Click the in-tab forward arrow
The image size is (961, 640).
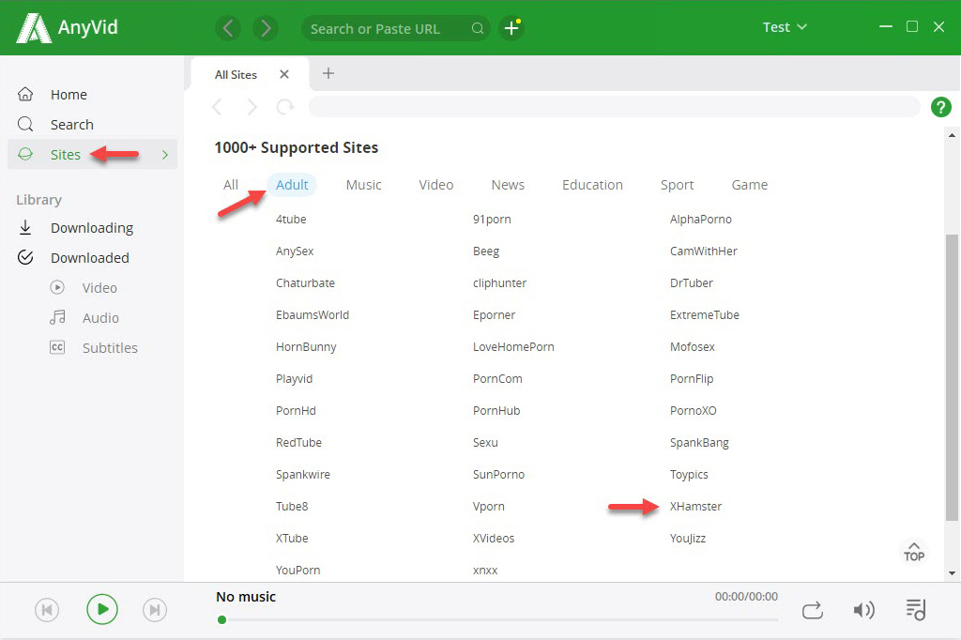point(252,107)
